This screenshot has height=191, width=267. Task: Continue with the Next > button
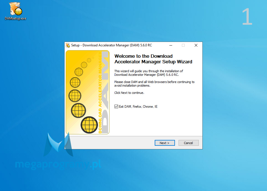tap(165, 143)
